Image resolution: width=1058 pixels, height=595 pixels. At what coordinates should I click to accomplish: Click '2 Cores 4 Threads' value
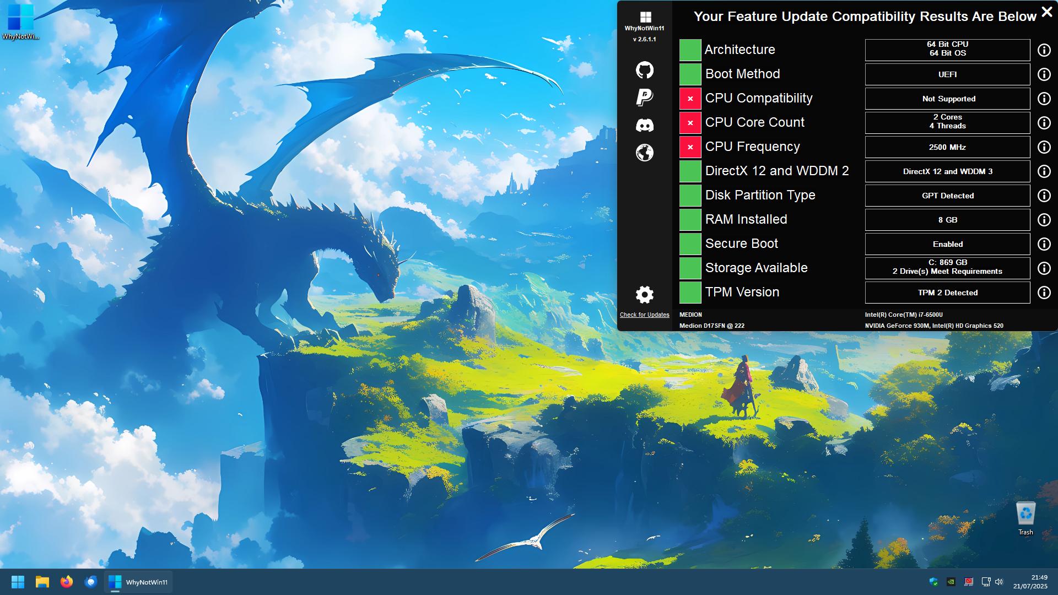[947, 123]
